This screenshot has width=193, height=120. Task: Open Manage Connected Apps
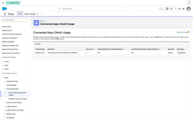(x=18, y=99)
